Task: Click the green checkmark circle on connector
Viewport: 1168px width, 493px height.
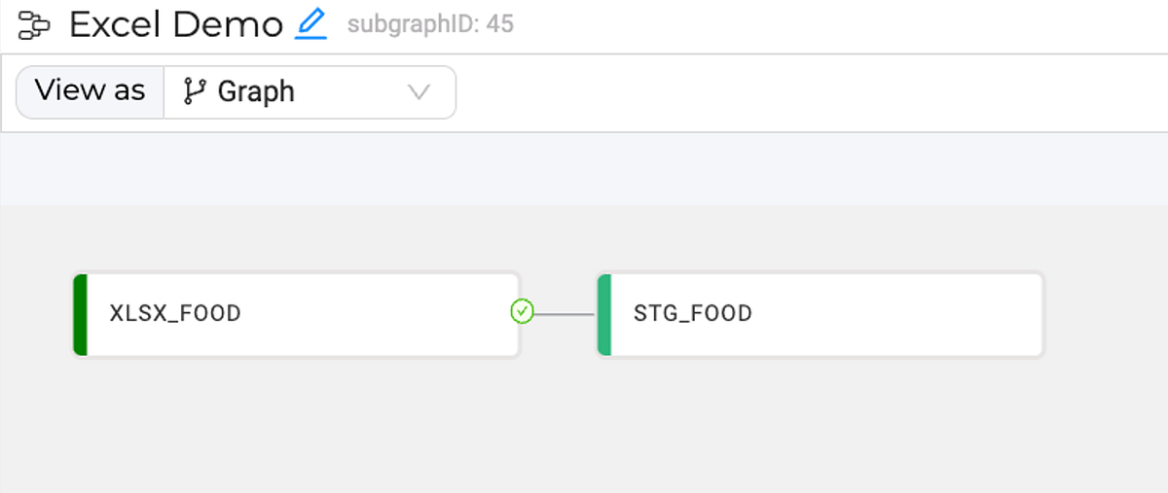Action: (x=523, y=311)
